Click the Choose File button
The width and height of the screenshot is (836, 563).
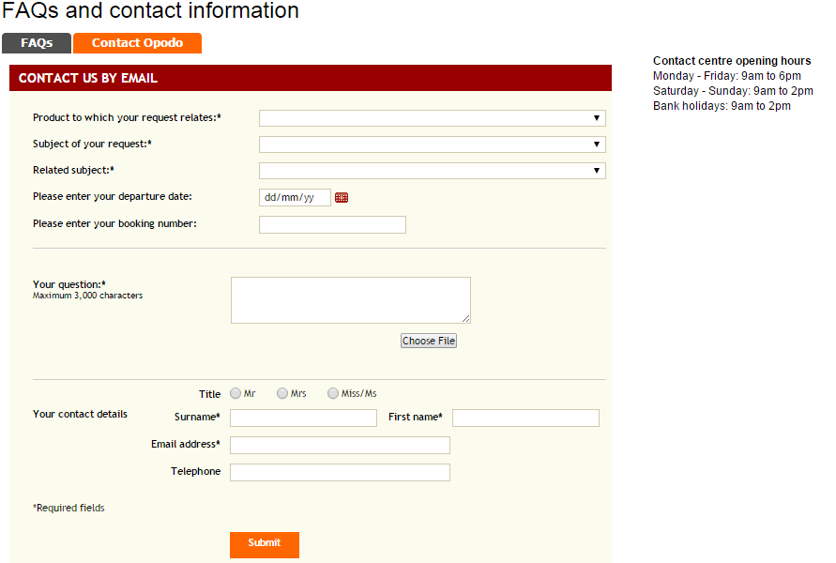[x=429, y=341]
